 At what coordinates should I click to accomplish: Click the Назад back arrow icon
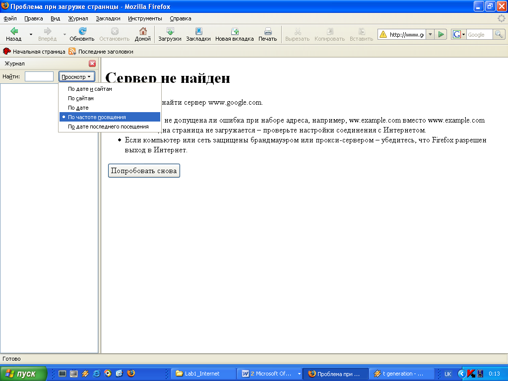(x=14, y=31)
